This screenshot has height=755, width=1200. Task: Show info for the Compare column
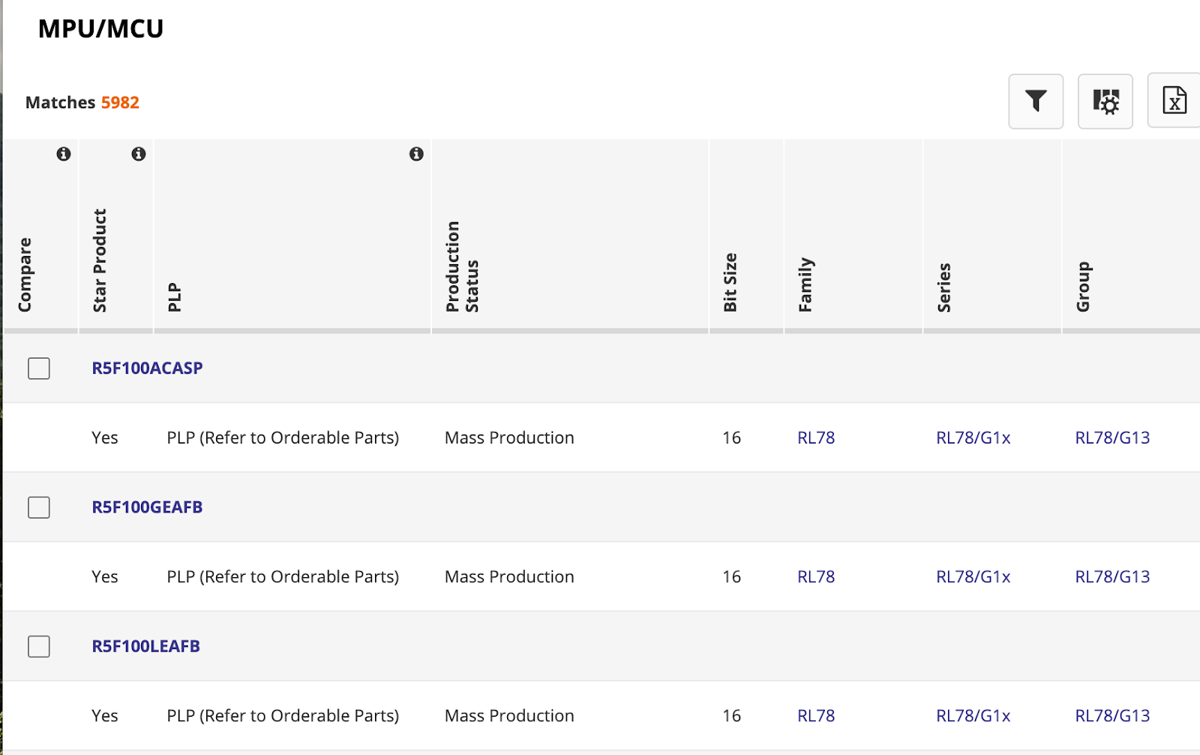pyautogui.click(x=64, y=154)
